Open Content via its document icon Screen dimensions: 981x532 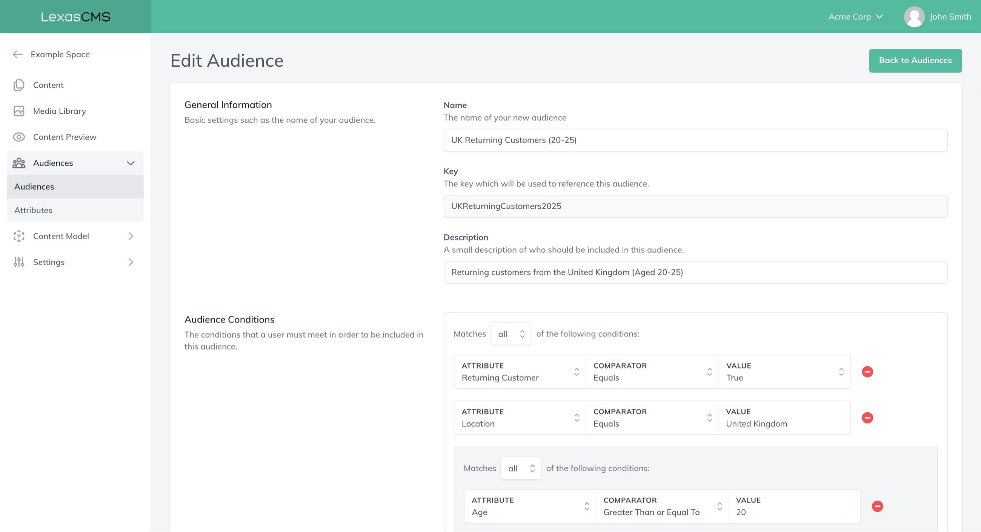18,85
